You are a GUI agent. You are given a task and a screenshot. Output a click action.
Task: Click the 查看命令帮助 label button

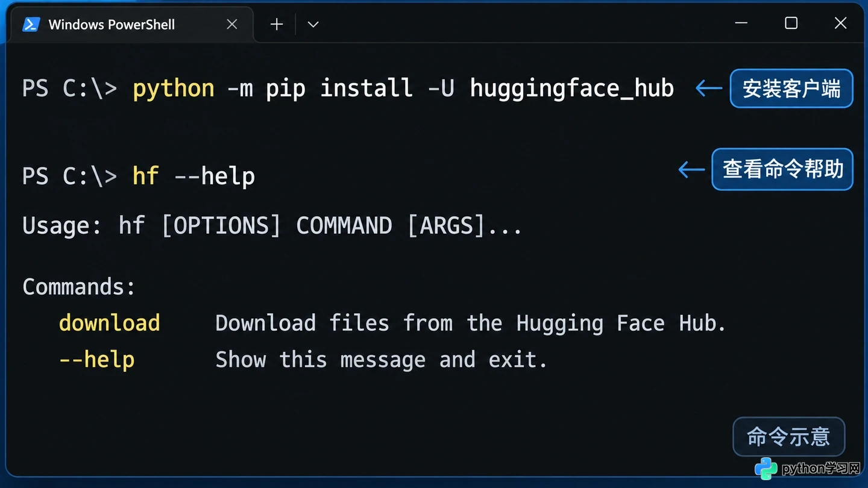tap(782, 169)
